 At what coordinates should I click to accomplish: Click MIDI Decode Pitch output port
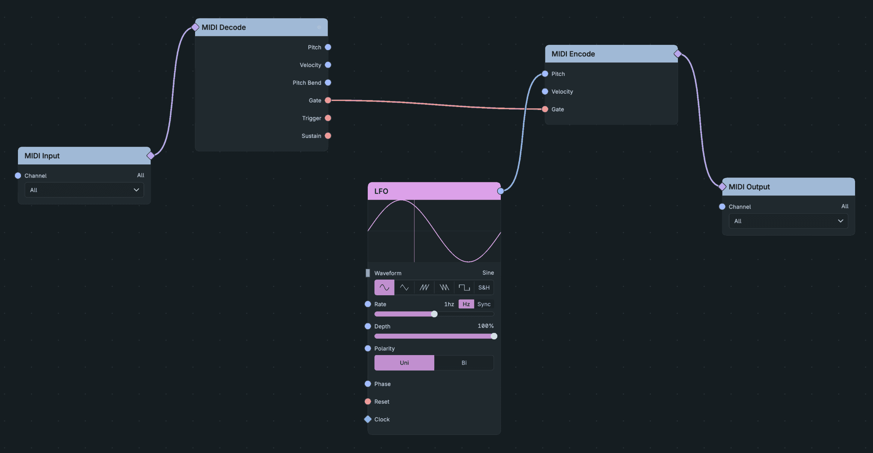328,47
